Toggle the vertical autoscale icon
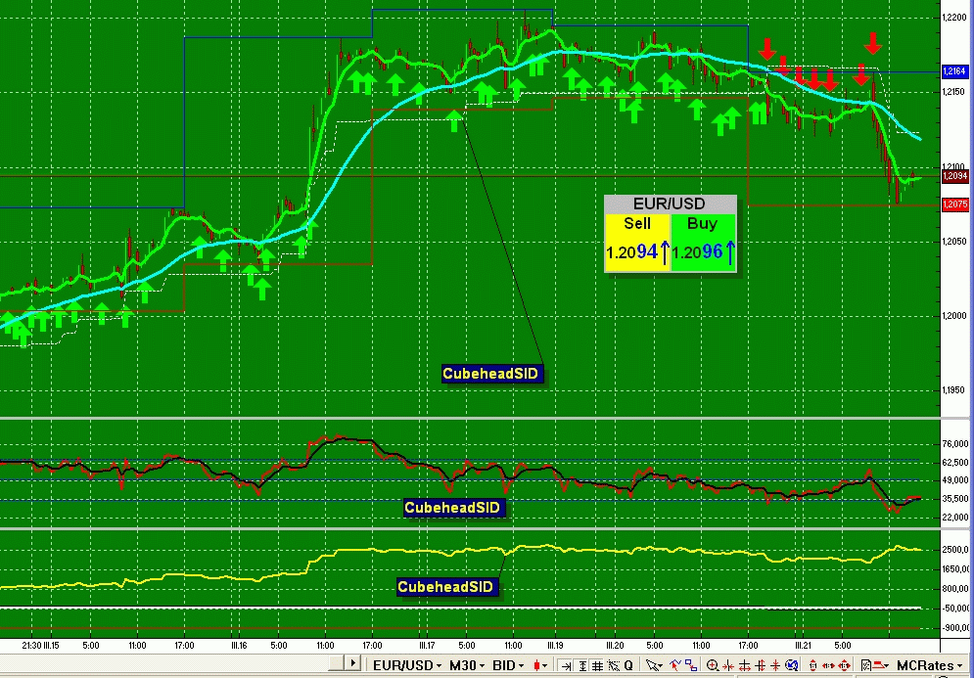Viewport: 974px width, 678px height. click(x=582, y=665)
